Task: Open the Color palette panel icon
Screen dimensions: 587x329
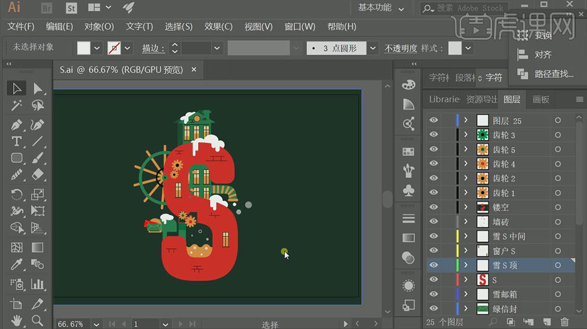Action: pyautogui.click(x=409, y=85)
